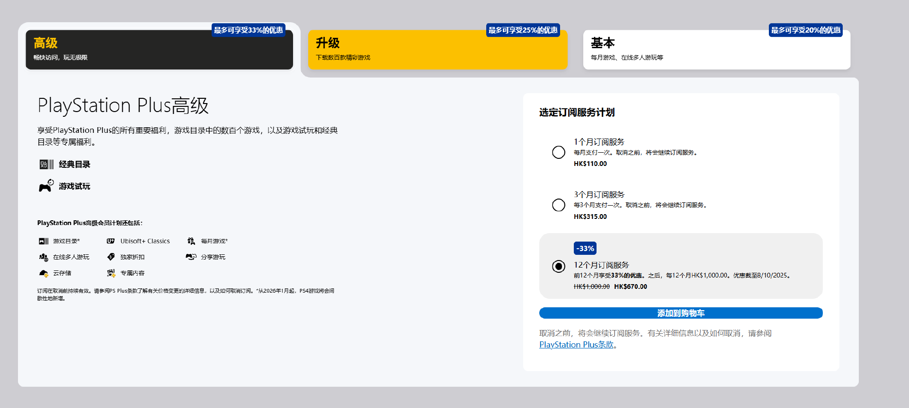Click the -33% discount badge
Viewport: 909px width, 408px height.
pyautogui.click(x=585, y=248)
